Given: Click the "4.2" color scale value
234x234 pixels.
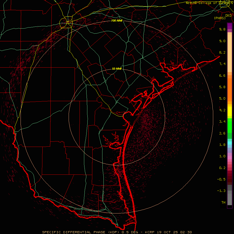Looking at the screenshot, I should [x=222, y=110].
